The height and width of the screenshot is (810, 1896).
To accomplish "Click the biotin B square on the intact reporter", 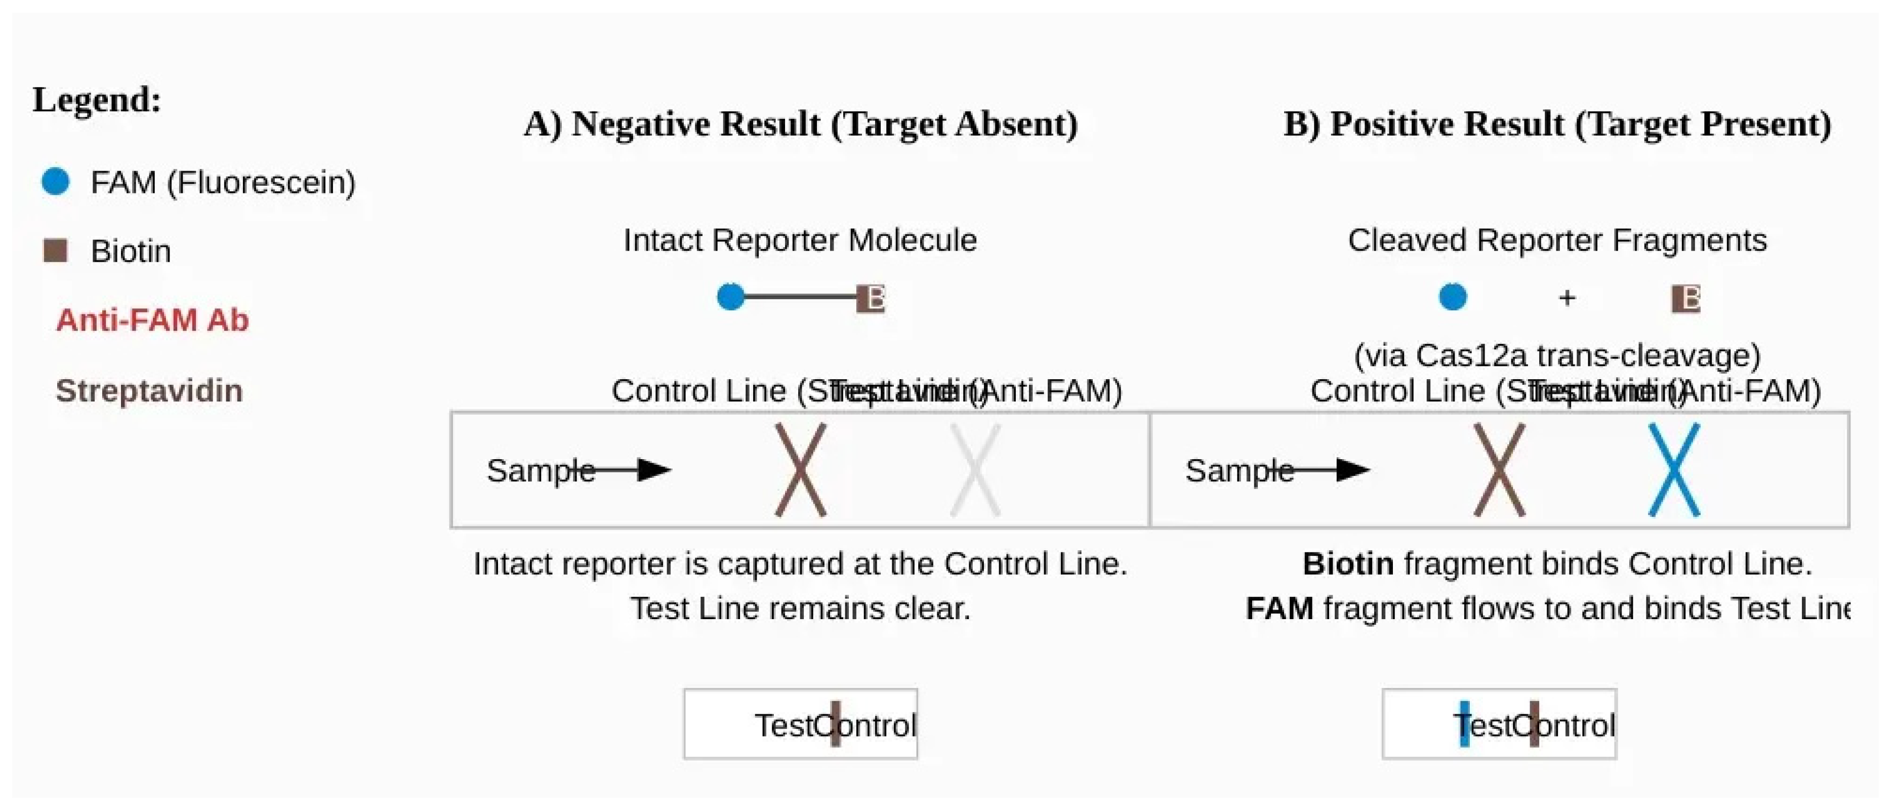I will pos(871,298).
